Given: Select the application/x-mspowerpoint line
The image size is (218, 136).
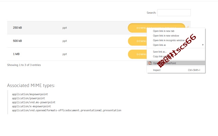Looking at the screenshot, I should coord(31,106).
